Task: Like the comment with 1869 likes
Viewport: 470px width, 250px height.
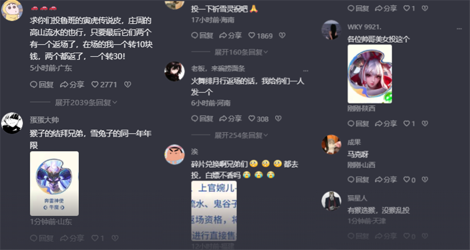Action: tap(261, 35)
